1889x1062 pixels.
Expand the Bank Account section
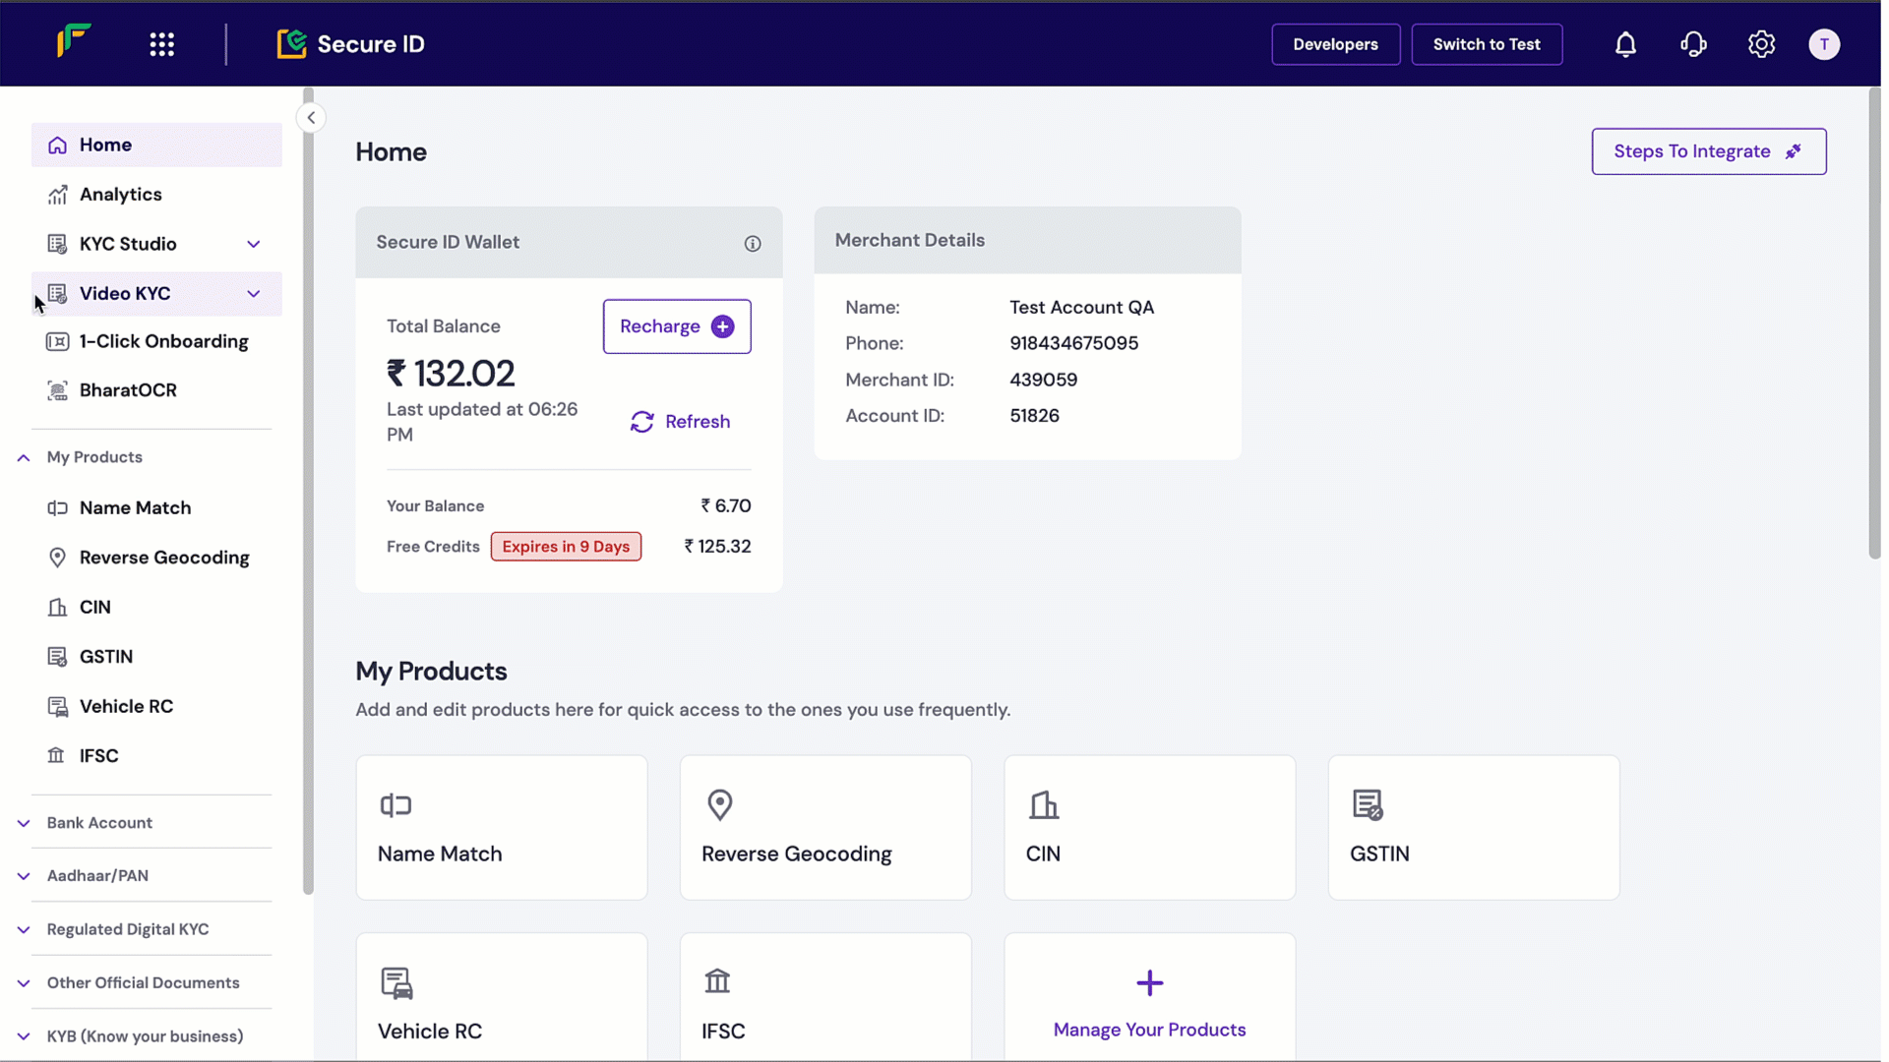click(x=24, y=823)
